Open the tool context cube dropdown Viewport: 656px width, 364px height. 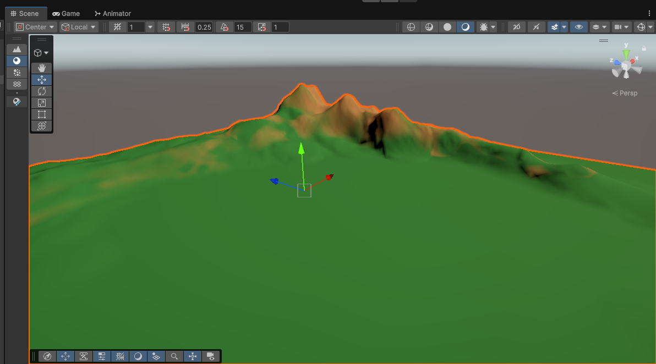41,53
